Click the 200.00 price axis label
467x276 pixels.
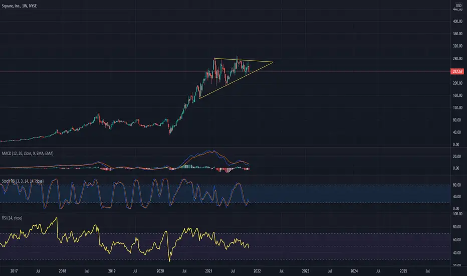457,83
